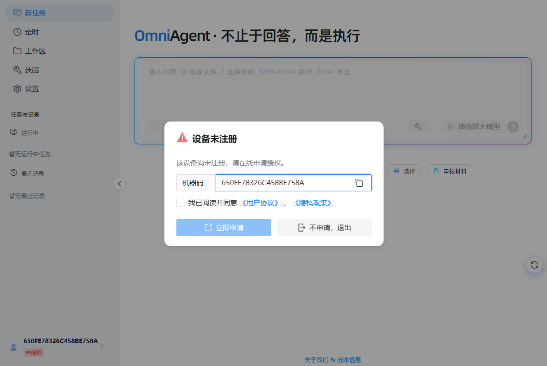Open 工作区 in the sidebar

tap(60, 51)
